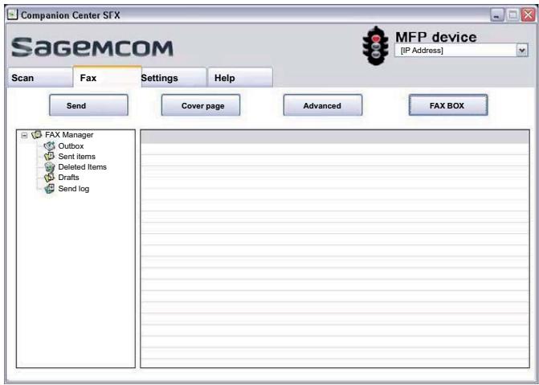Viewport: 539px width, 385px height.
Task: Open the Cover page button
Action: pos(201,105)
